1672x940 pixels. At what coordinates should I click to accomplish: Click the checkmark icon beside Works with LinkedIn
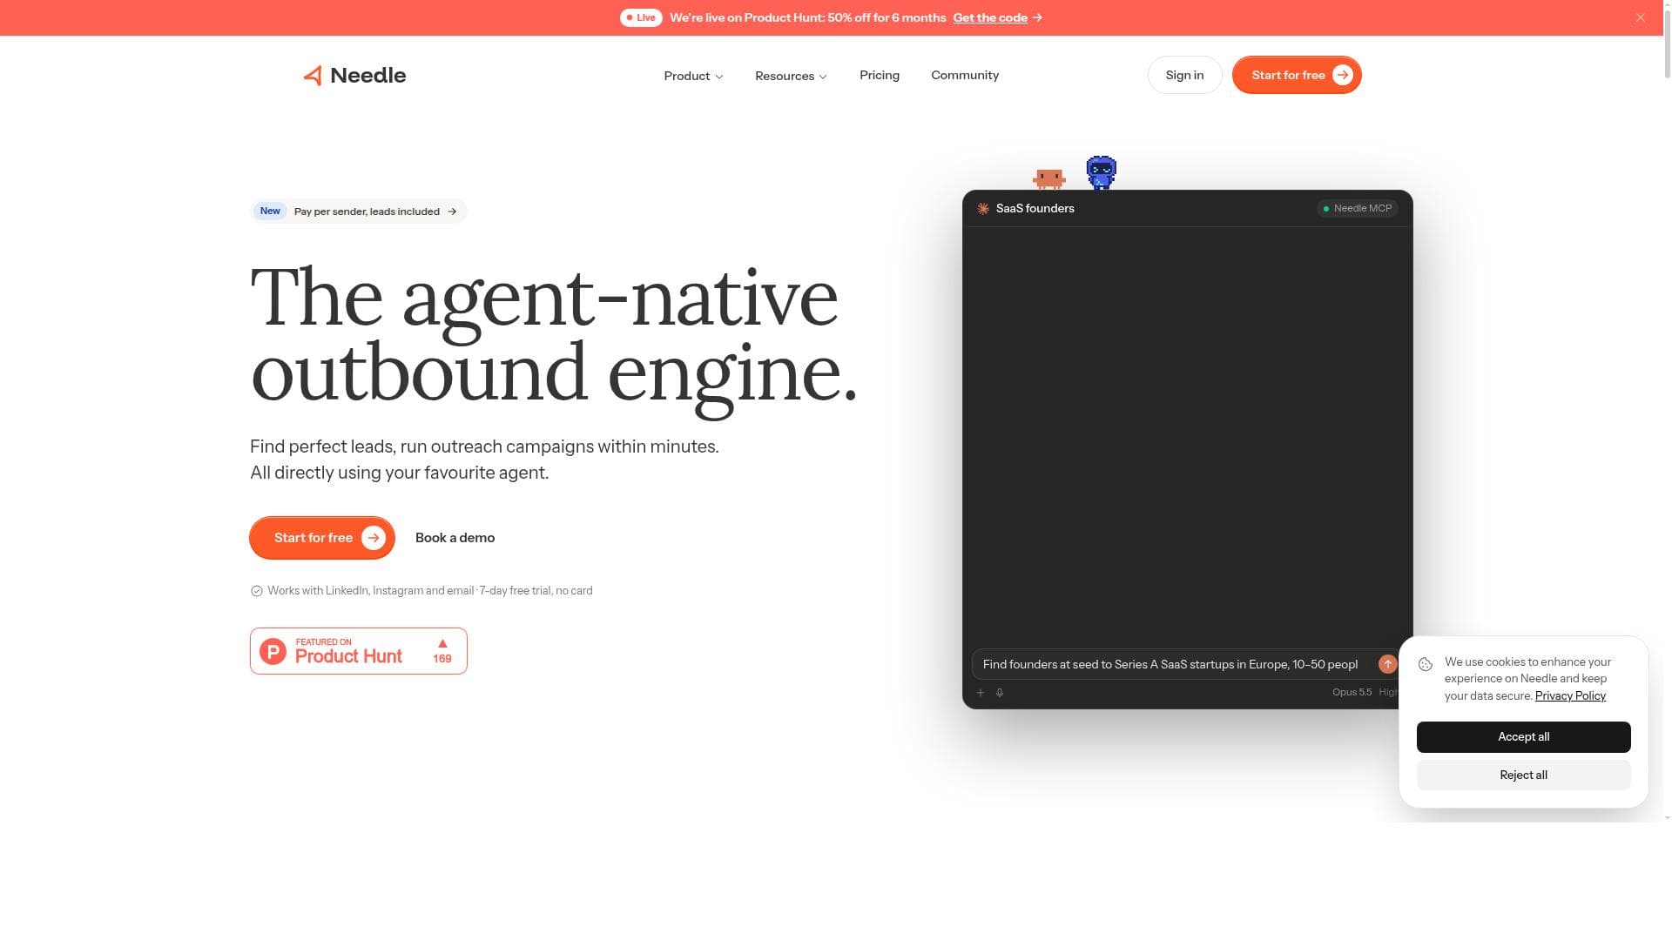tap(257, 591)
